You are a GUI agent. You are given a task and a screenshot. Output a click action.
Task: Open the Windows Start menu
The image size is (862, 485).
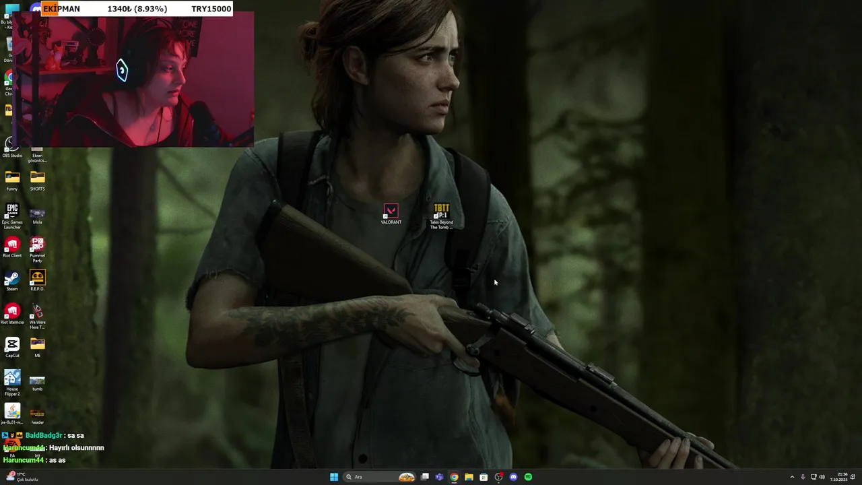click(x=334, y=477)
